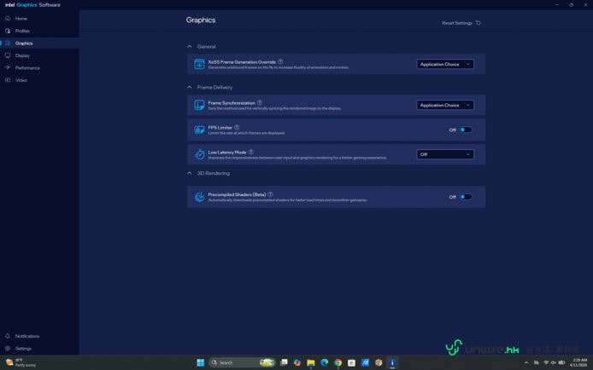Screen dimensions: 593x370
Task: Click the Settings gear icon
Action: [x=8, y=348]
